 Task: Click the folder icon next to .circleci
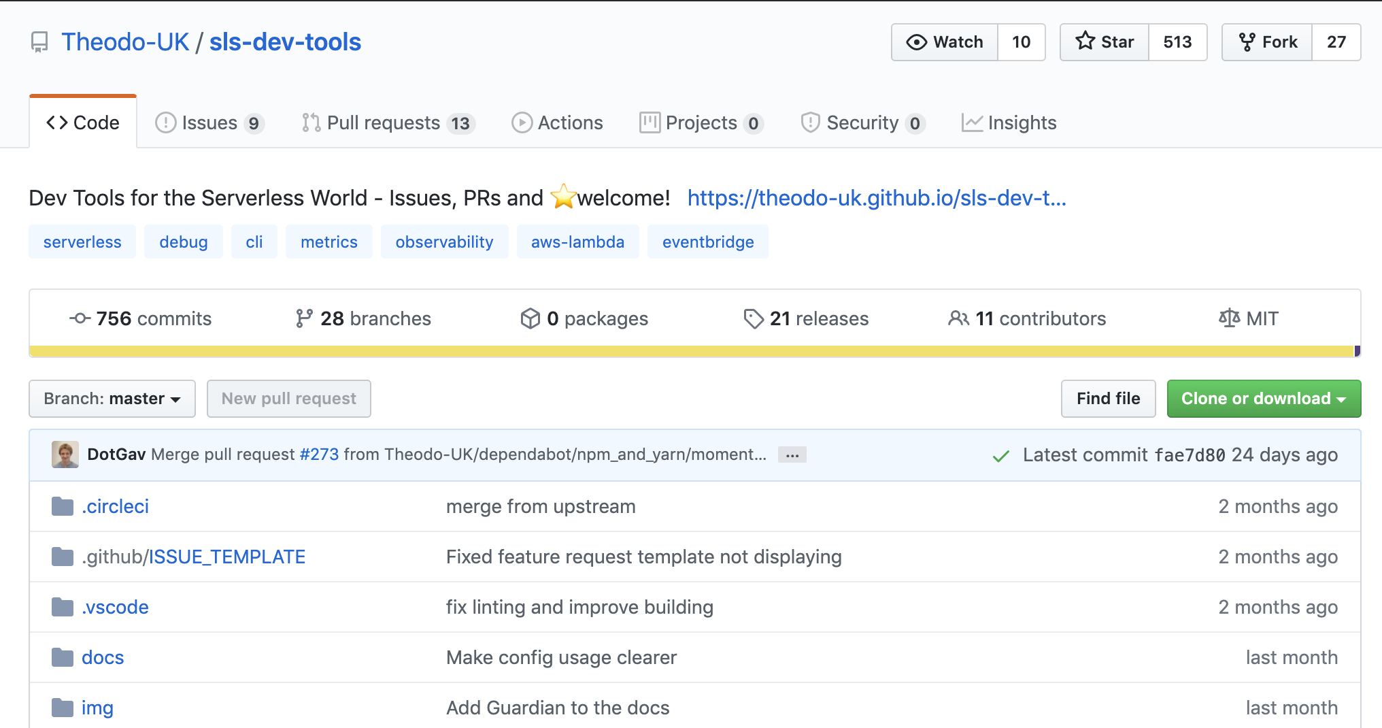[x=63, y=506]
